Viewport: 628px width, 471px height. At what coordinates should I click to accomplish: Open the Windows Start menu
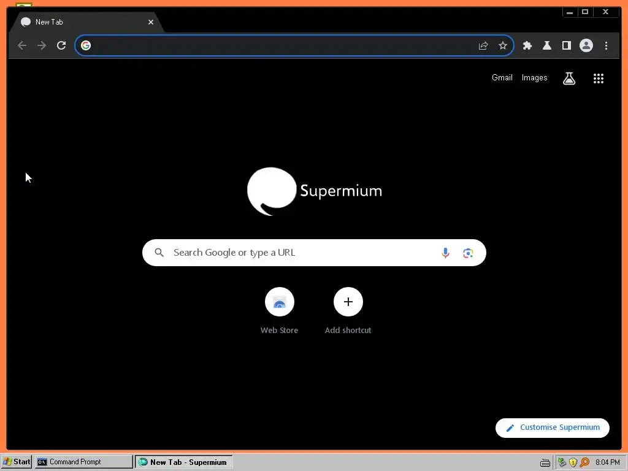(17, 462)
